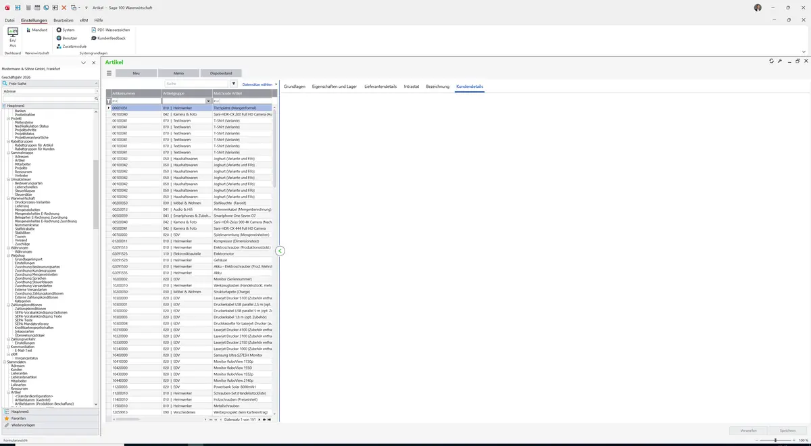Select Druckprozess-Varianten tree item

pyautogui.click(x=32, y=202)
